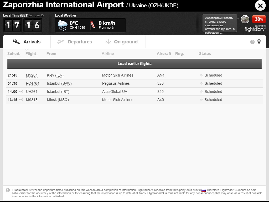Click the Istanbul (SAW) origin airport
Image resolution: width=269 pixels, height=202 pixels.
tap(59, 83)
